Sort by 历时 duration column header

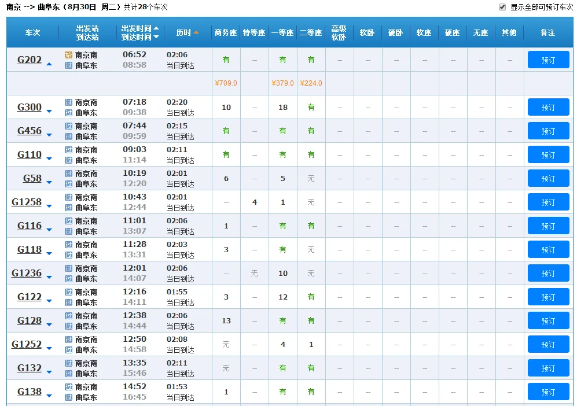click(183, 33)
